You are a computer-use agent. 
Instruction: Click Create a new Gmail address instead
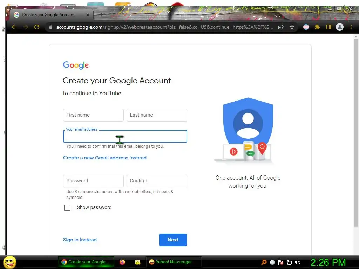click(x=104, y=158)
